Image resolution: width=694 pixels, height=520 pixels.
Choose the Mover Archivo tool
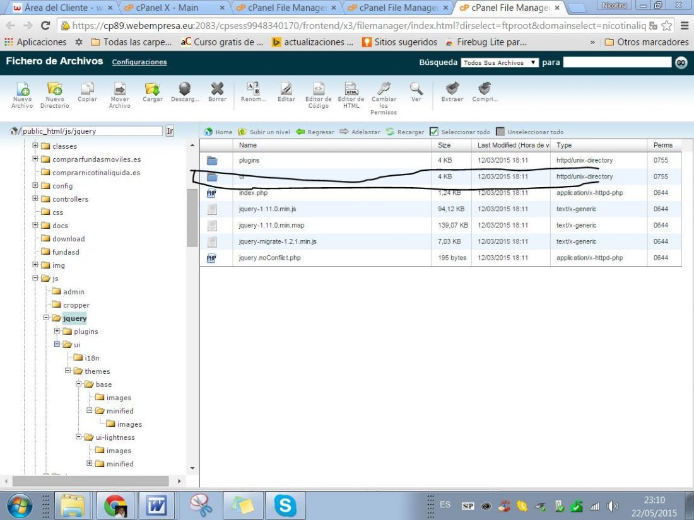coord(119,95)
